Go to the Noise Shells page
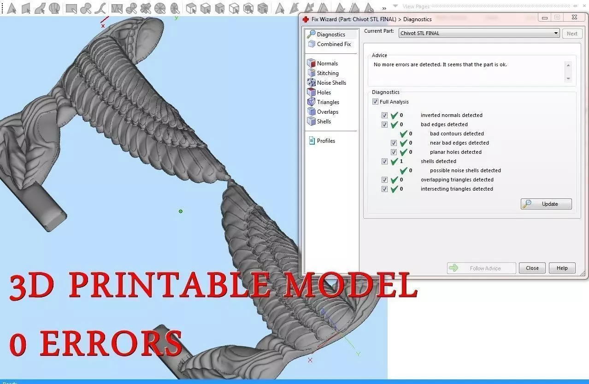Viewport: 589px width, 384px height. tap(331, 83)
